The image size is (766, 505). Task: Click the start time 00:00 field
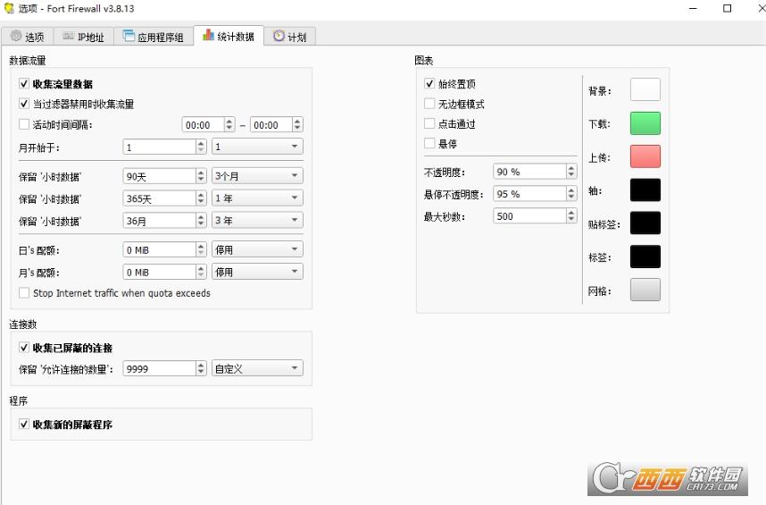(x=203, y=124)
